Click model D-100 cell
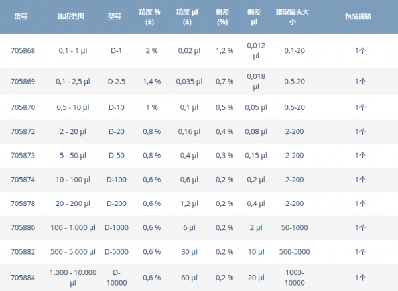Screen dimensions: 398x291 click(x=117, y=180)
